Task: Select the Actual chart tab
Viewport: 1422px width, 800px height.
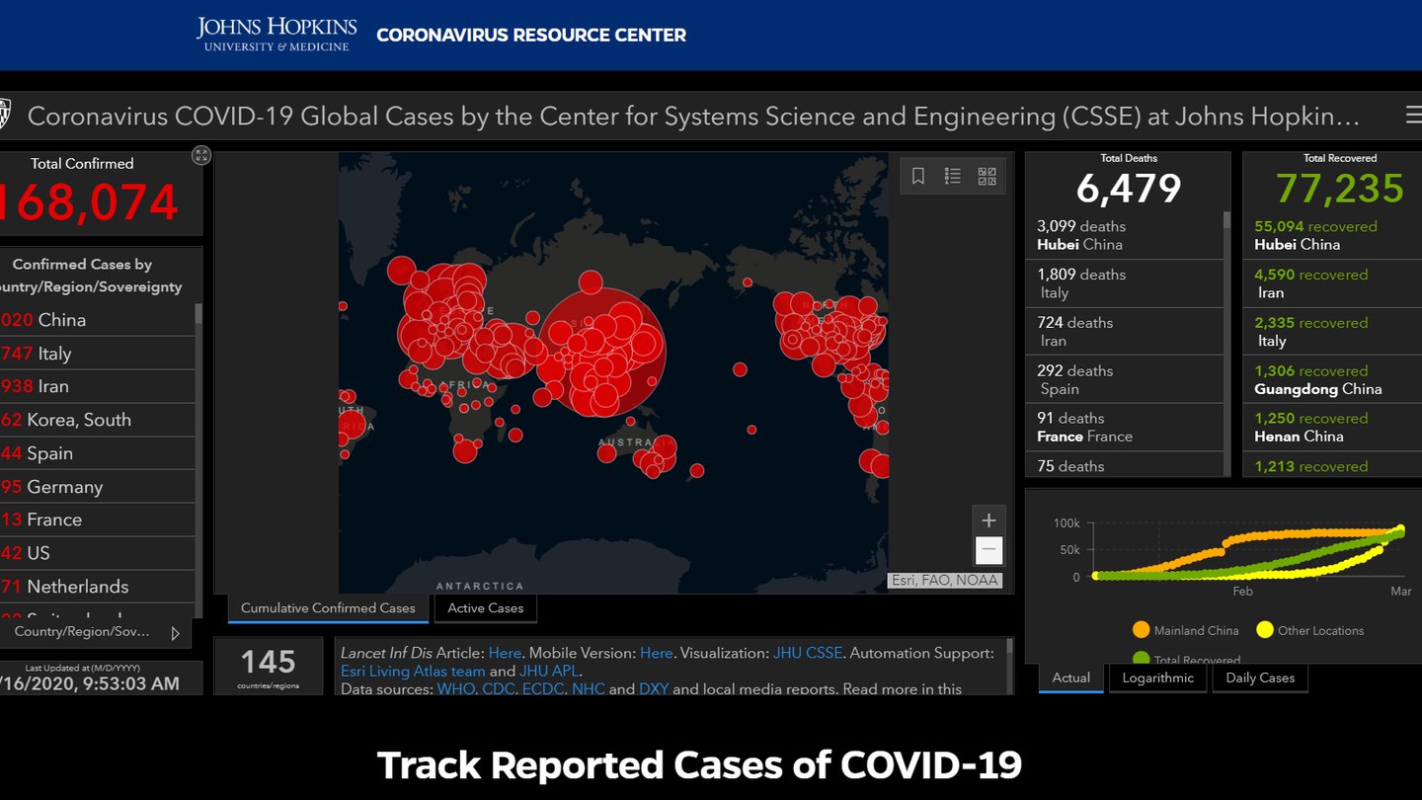Action: tap(1071, 679)
